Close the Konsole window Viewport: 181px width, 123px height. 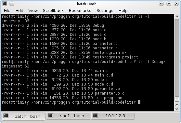[176, 4]
